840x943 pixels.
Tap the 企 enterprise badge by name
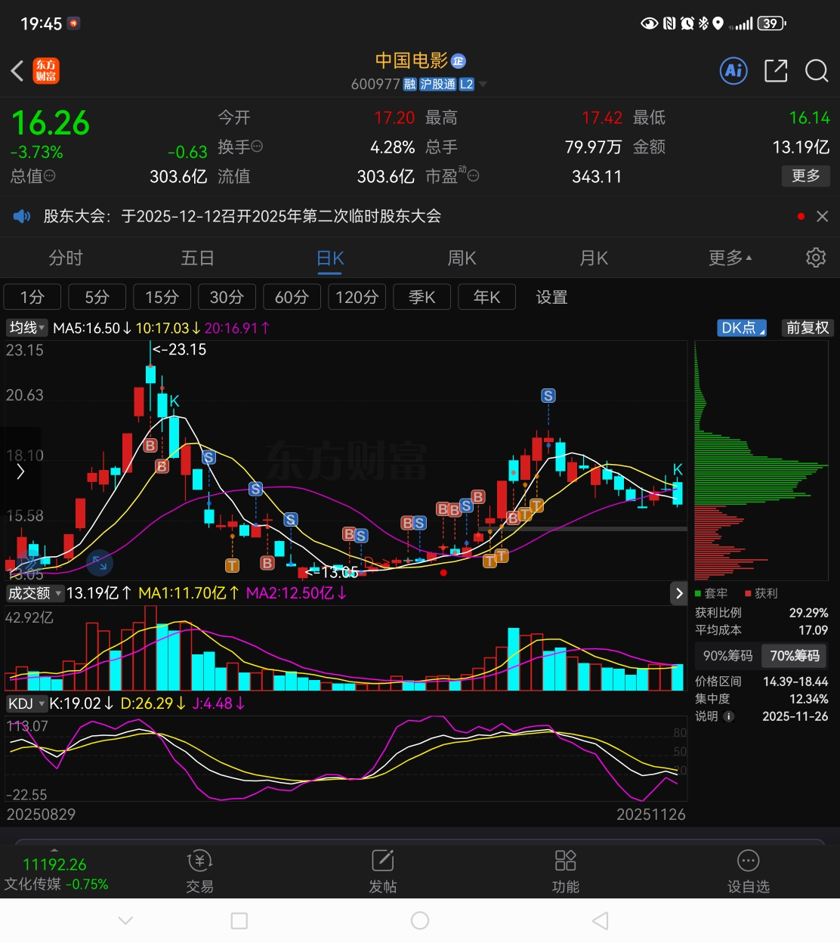click(x=459, y=61)
